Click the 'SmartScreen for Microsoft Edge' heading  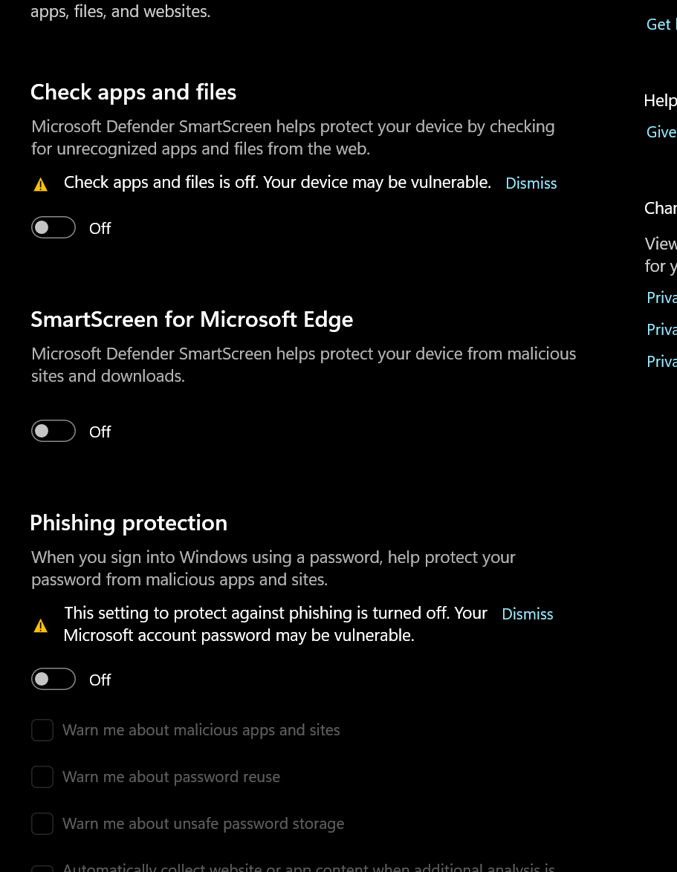tap(192, 319)
